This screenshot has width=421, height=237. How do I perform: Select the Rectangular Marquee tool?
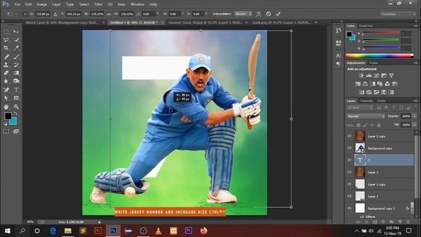point(6,32)
